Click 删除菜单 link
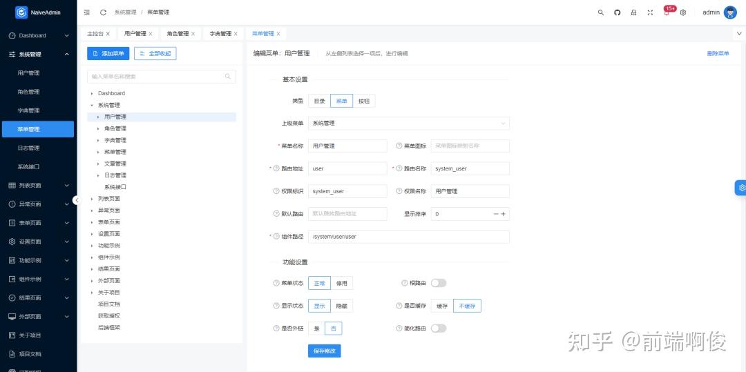746x372 pixels. [718, 54]
